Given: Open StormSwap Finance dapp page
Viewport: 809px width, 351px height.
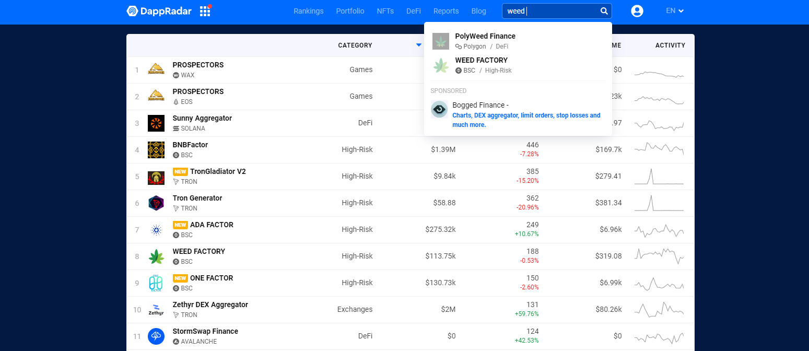Looking at the screenshot, I should click(205, 331).
